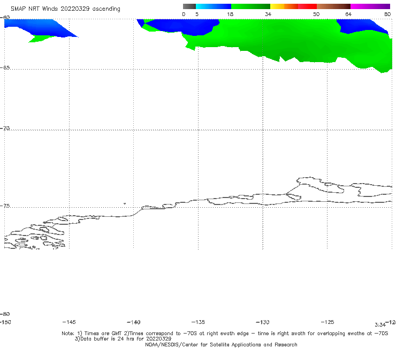Click the longitude label '-125'

tap(328, 322)
